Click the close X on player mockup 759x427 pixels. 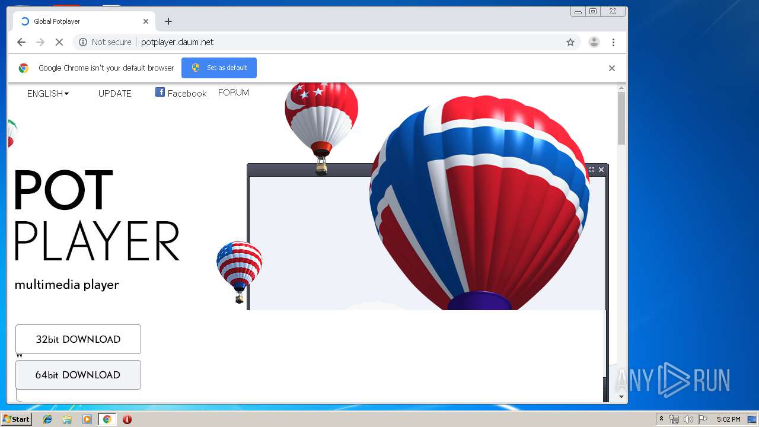601,170
